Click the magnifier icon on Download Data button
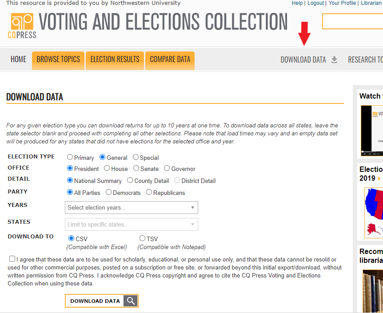The image size is (383, 313). [131, 301]
